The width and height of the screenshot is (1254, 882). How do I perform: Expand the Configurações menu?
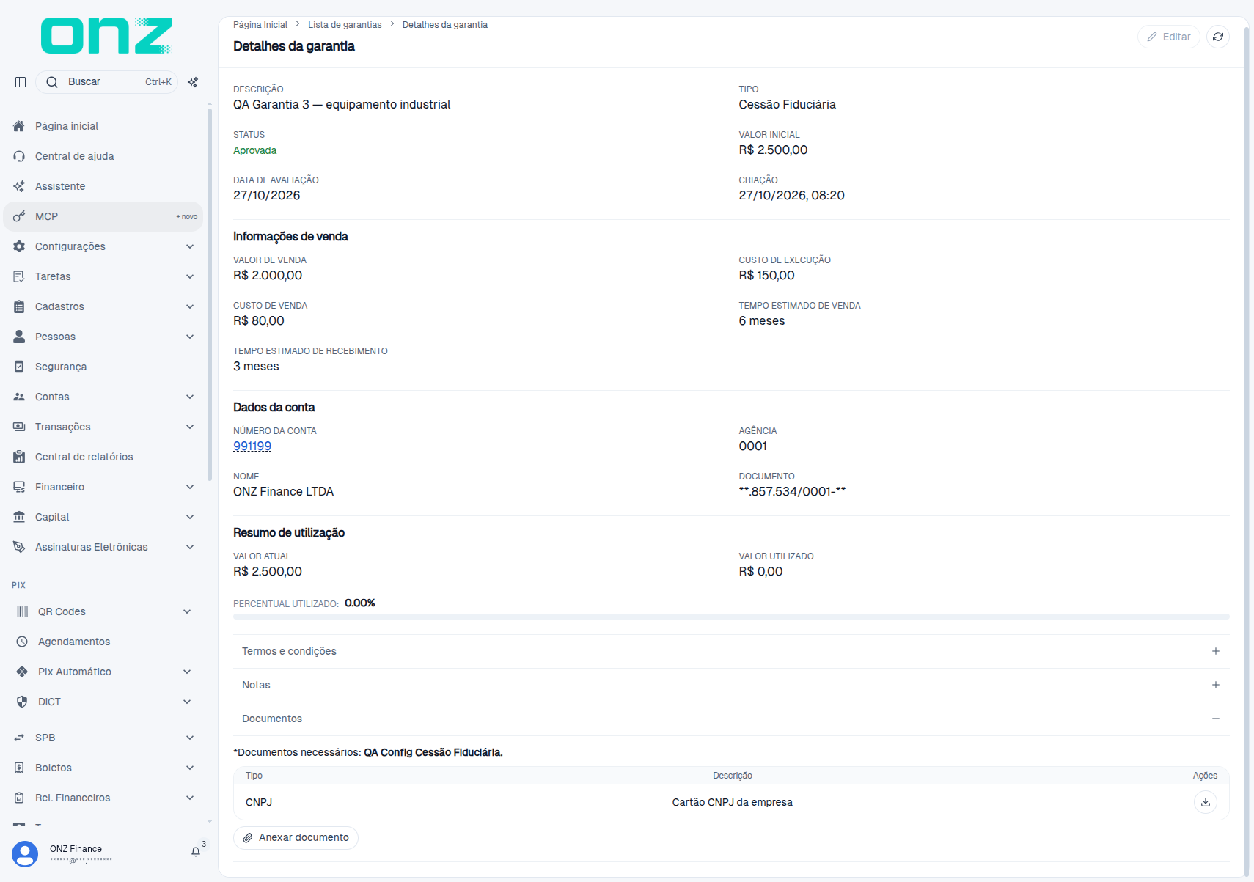[103, 246]
